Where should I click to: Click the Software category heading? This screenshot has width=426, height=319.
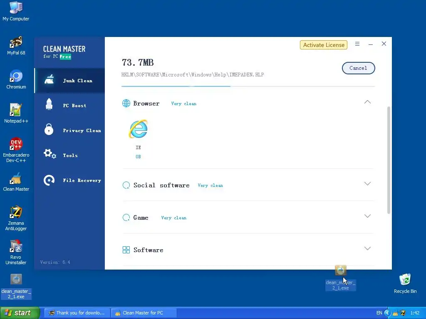pyautogui.click(x=149, y=250)
